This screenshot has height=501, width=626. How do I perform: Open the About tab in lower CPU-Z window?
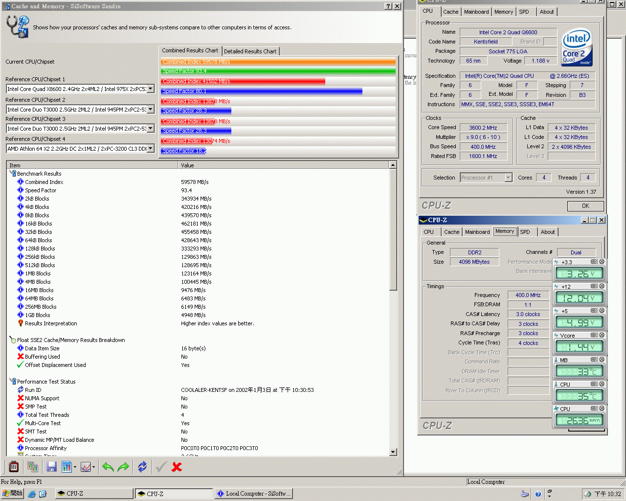tap(548, 232)
